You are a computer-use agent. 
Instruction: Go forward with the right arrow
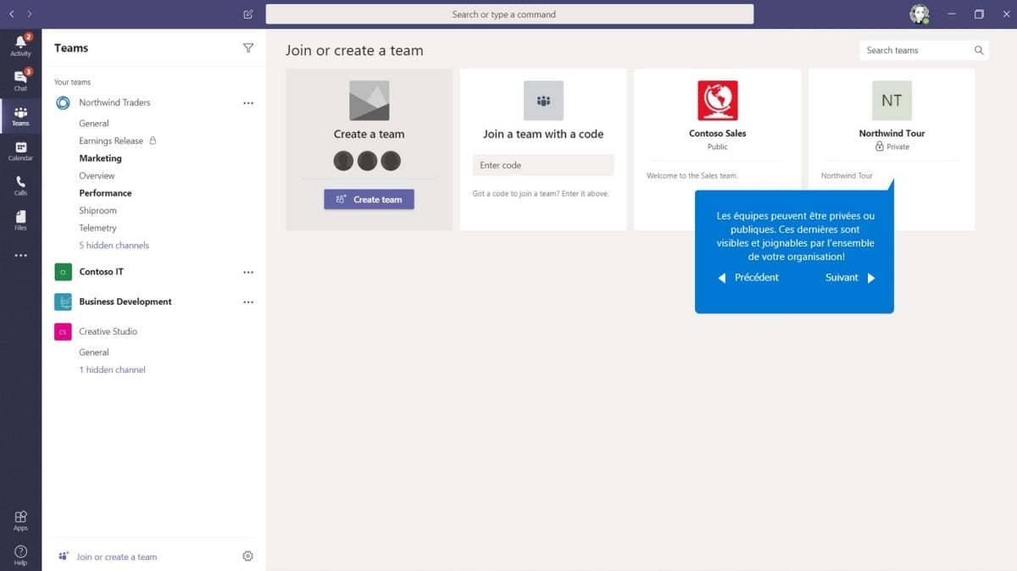tap(30, 14)
